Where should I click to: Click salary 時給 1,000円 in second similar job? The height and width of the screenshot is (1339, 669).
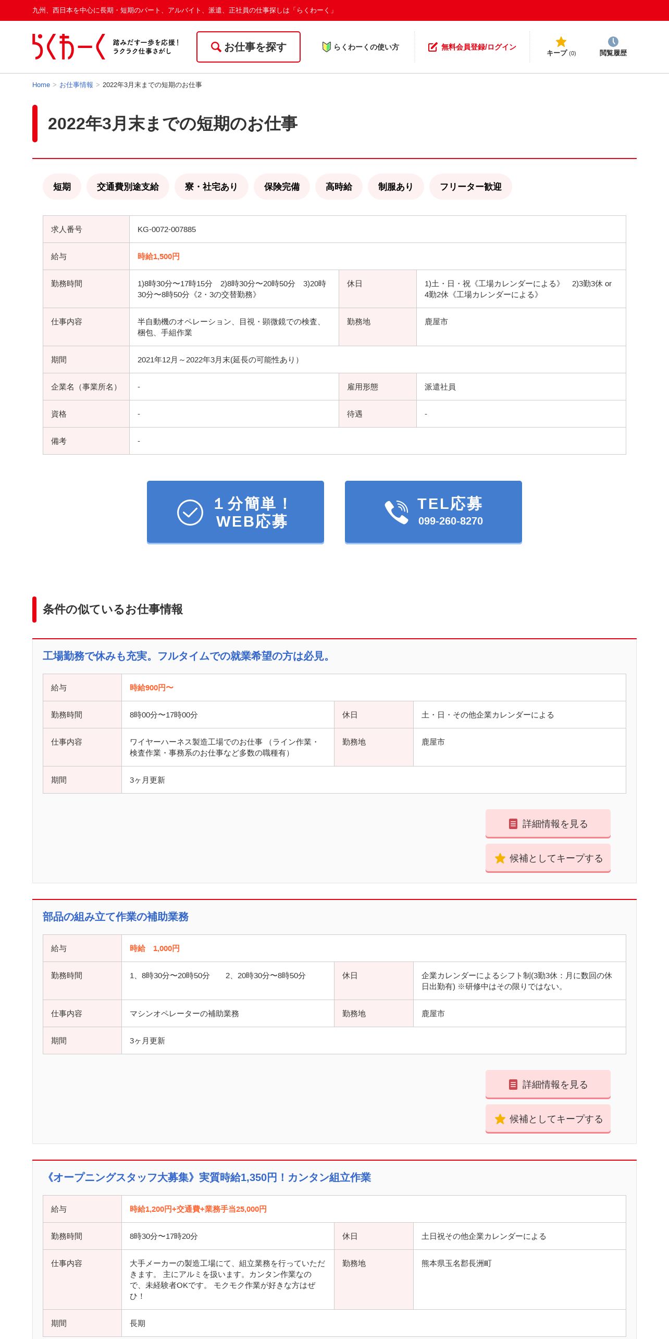point(155,948)
